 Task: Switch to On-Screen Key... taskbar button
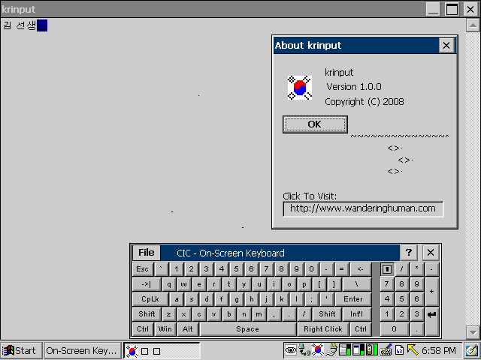(x=83, y=350)
